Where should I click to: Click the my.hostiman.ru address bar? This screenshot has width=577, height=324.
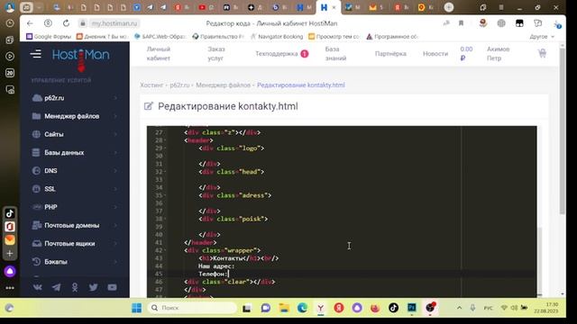point(114,23)
